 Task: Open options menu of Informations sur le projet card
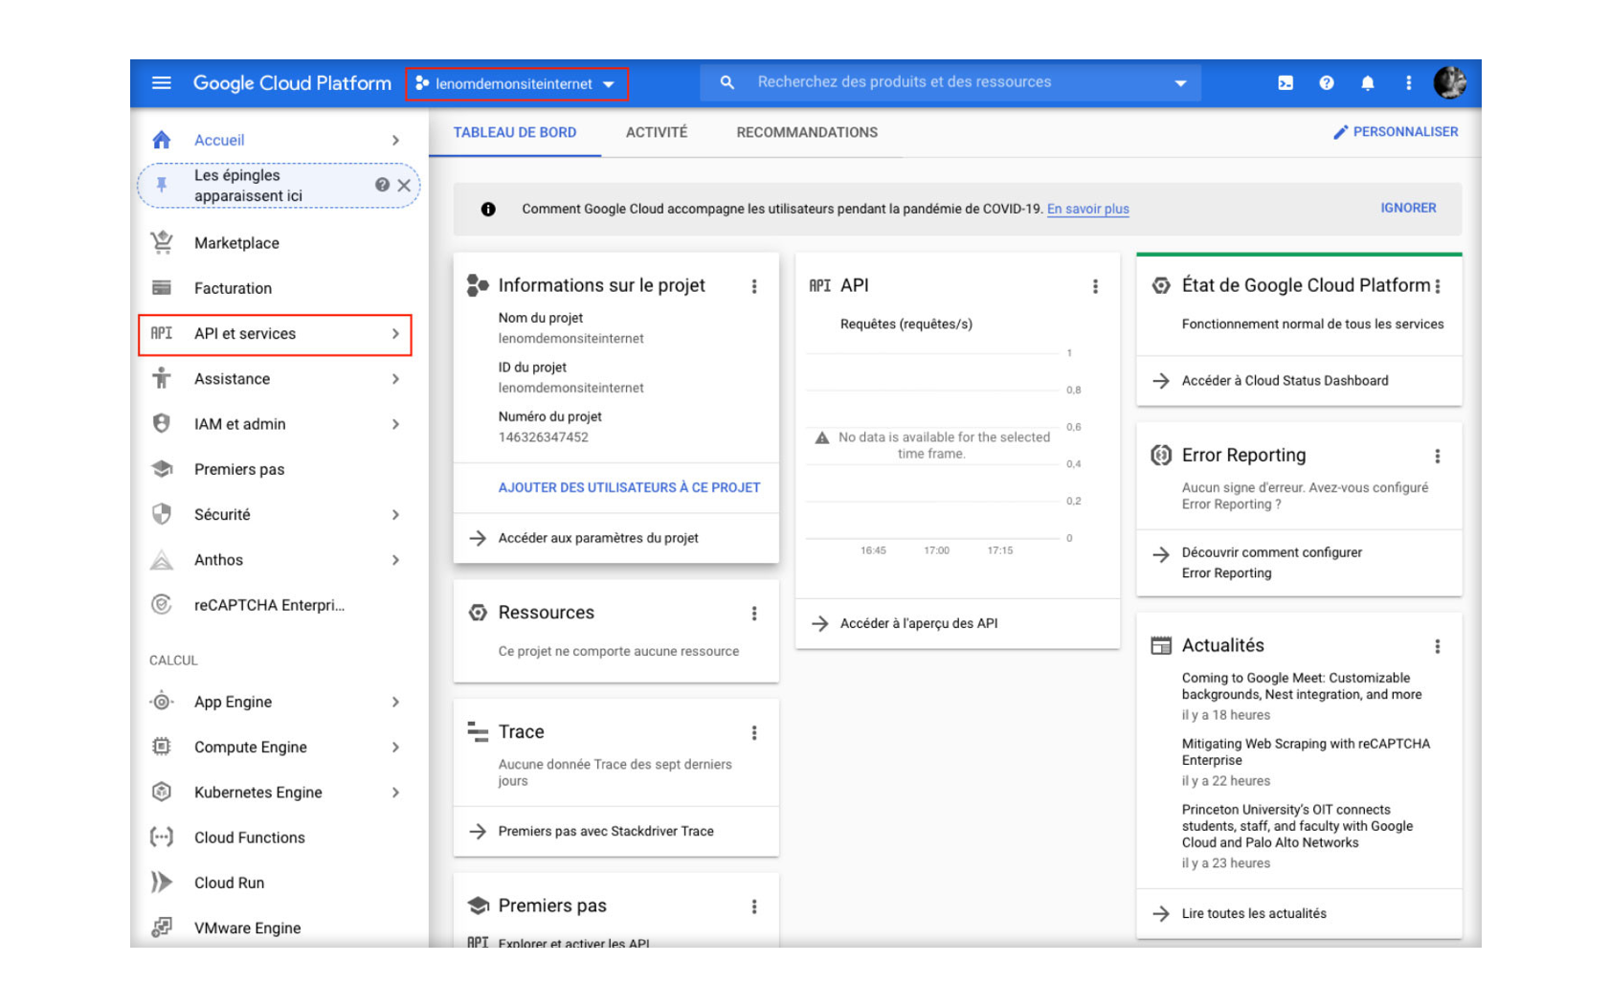coord(754,286)
